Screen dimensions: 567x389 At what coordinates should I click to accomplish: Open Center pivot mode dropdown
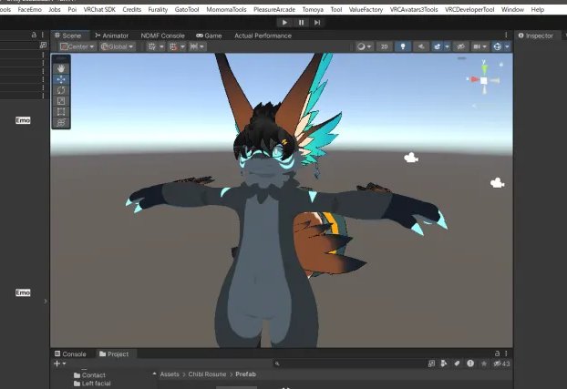pos(77,46)
